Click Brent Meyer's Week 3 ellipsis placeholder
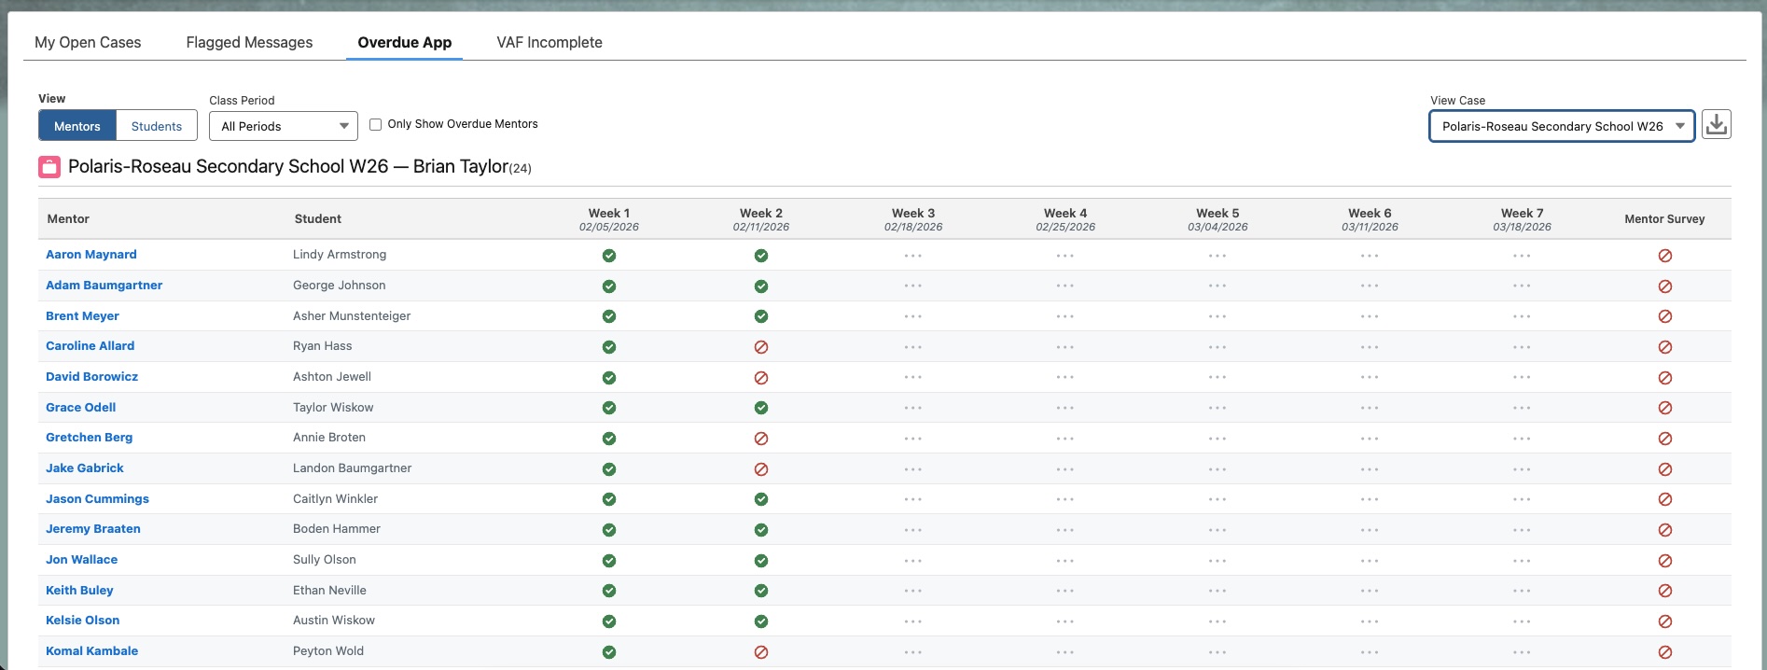 pos(912,316)
